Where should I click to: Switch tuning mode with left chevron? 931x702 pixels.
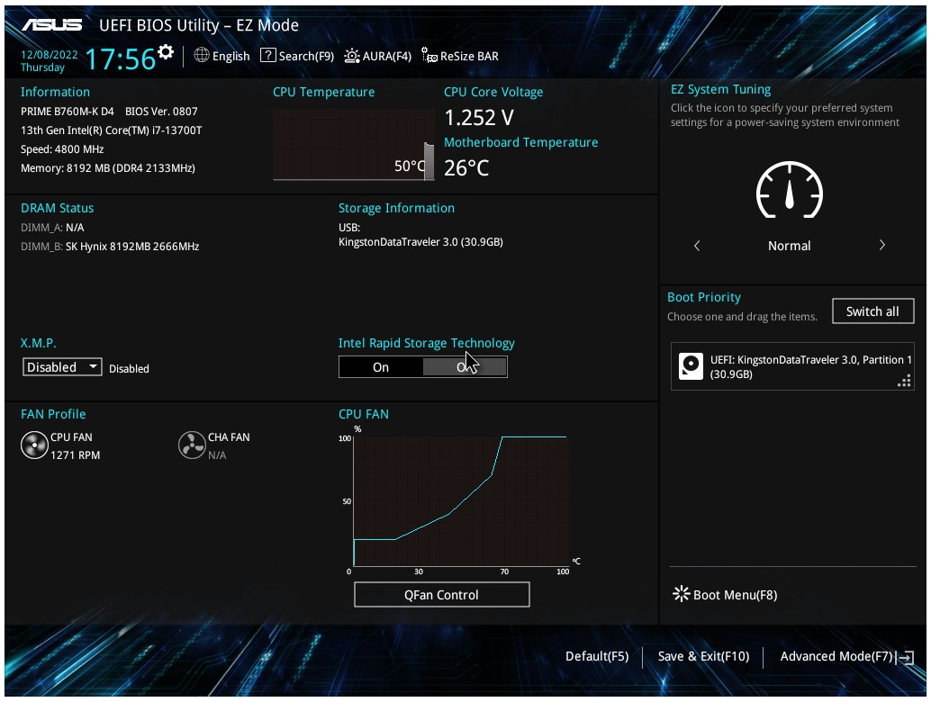point(697,246)
